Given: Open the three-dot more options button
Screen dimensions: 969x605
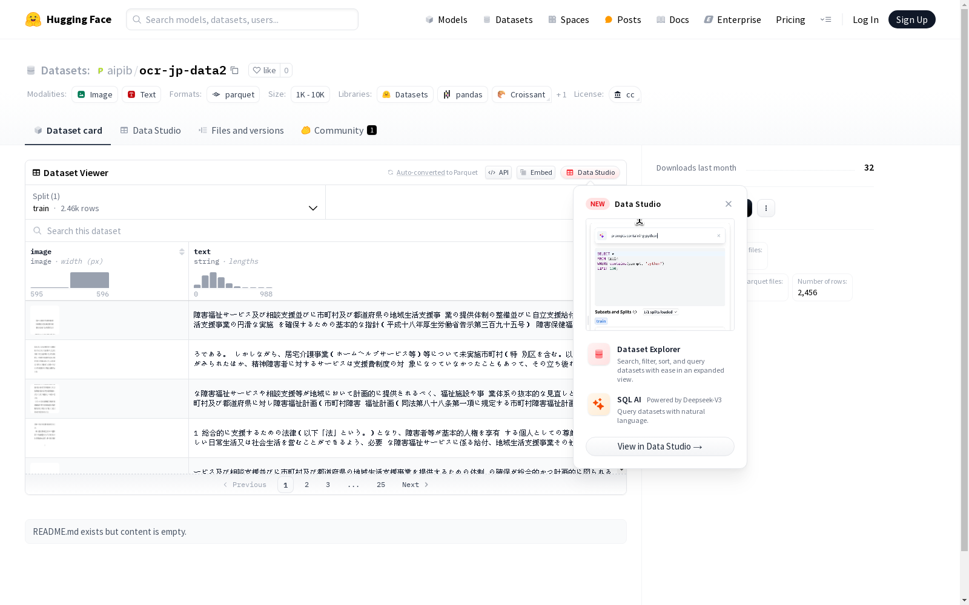Looking at the screenshot, I should [766, 208].
